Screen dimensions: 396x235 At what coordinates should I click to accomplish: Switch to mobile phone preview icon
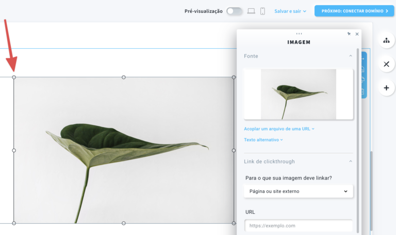pos(262,11)
